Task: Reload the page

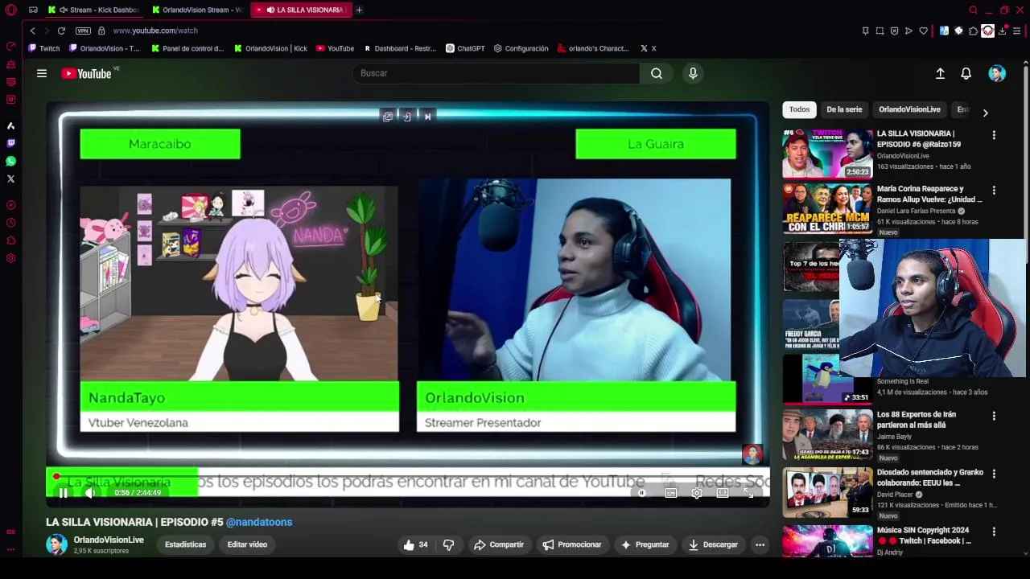Action: click(61, 31)
